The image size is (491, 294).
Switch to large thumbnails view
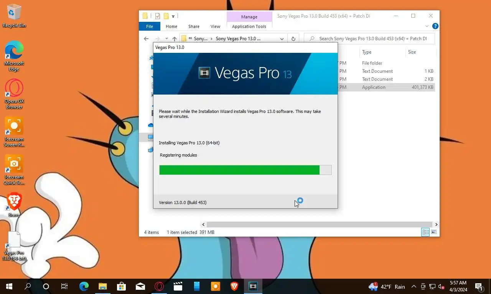click(x=434, y=232)
